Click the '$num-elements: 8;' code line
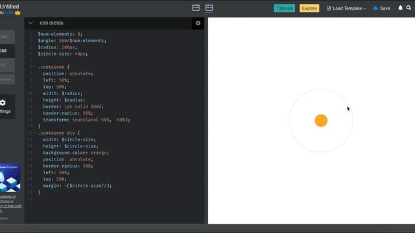415x233 pixels. [60, 34]
